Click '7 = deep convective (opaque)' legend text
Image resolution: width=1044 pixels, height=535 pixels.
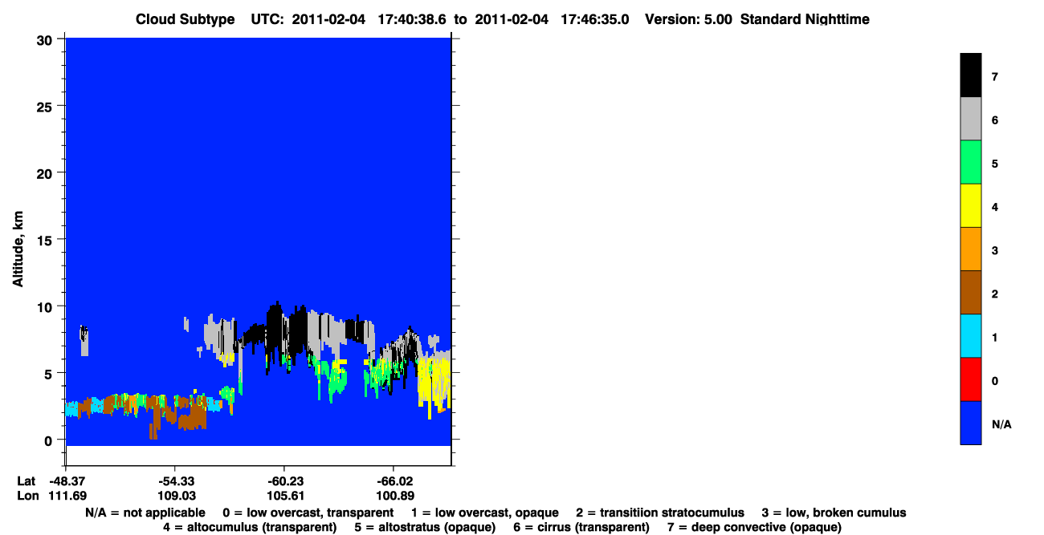[x=754, y=527]
